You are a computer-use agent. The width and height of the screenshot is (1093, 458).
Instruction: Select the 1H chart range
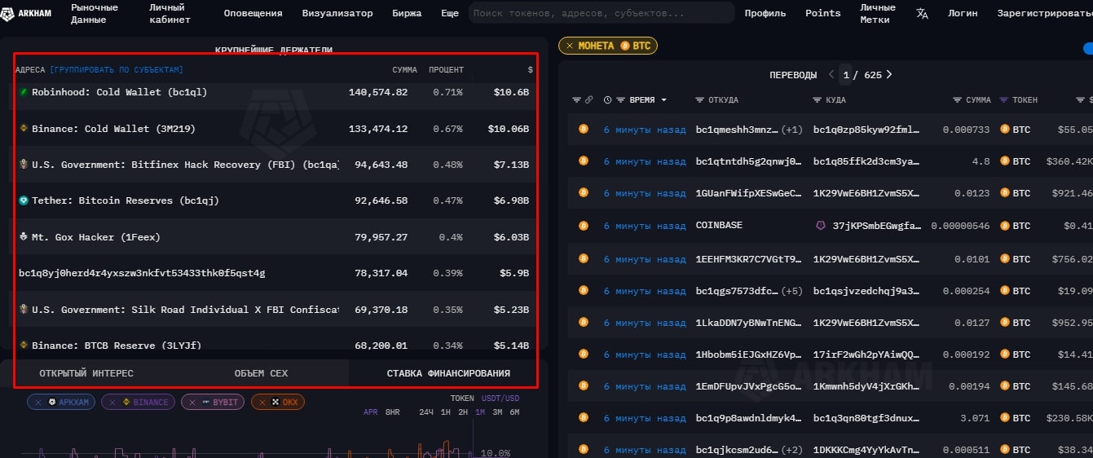point(445,412)
